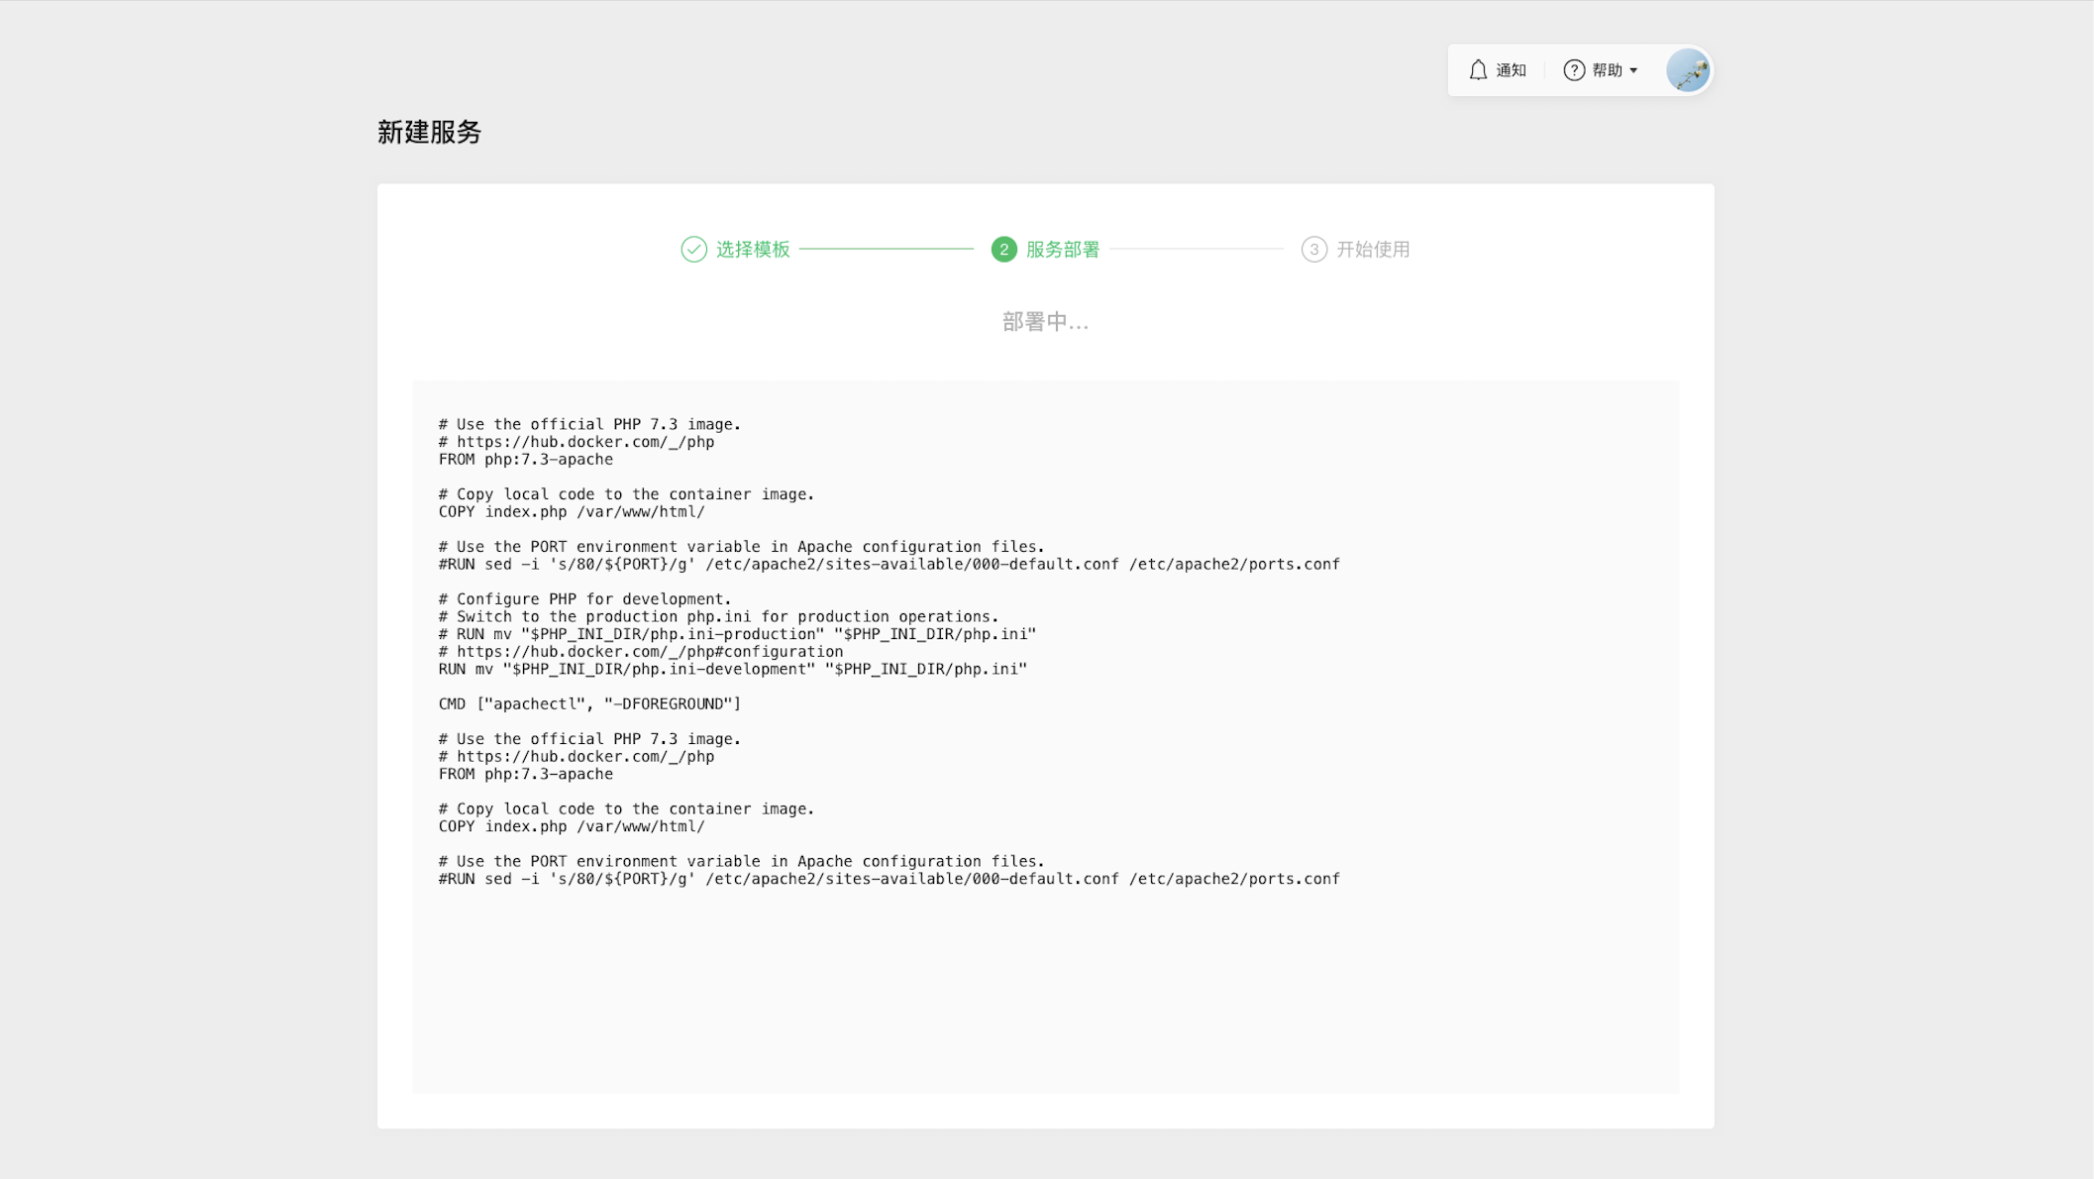The image size is (2094, 1179).
Task: Click the CMD apachectl log line
Action: (x=589, y=704)
